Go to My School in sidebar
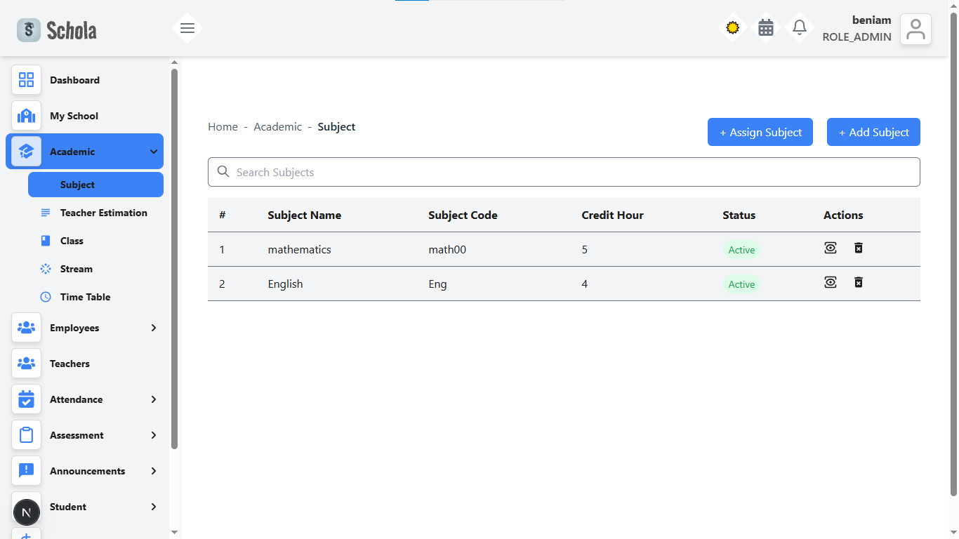Image resolution: width=959 pixels, height=539 pixels. pos(74,116)
